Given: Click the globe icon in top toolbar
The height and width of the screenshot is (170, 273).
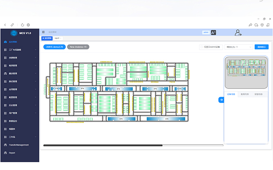Looking at the screenshot, I should tap(28, 25).
